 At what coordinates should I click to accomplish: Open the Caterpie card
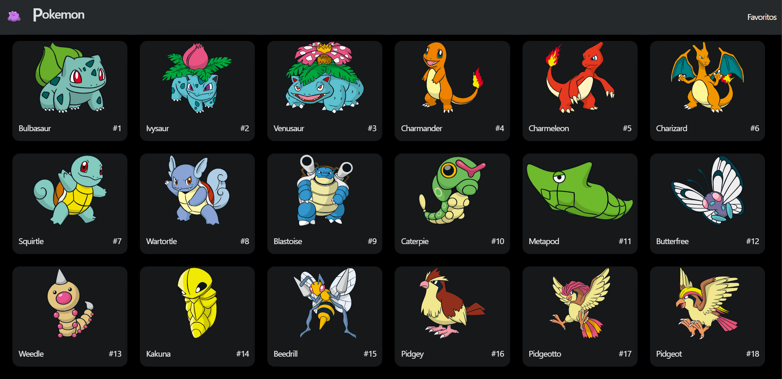(452, 204)
